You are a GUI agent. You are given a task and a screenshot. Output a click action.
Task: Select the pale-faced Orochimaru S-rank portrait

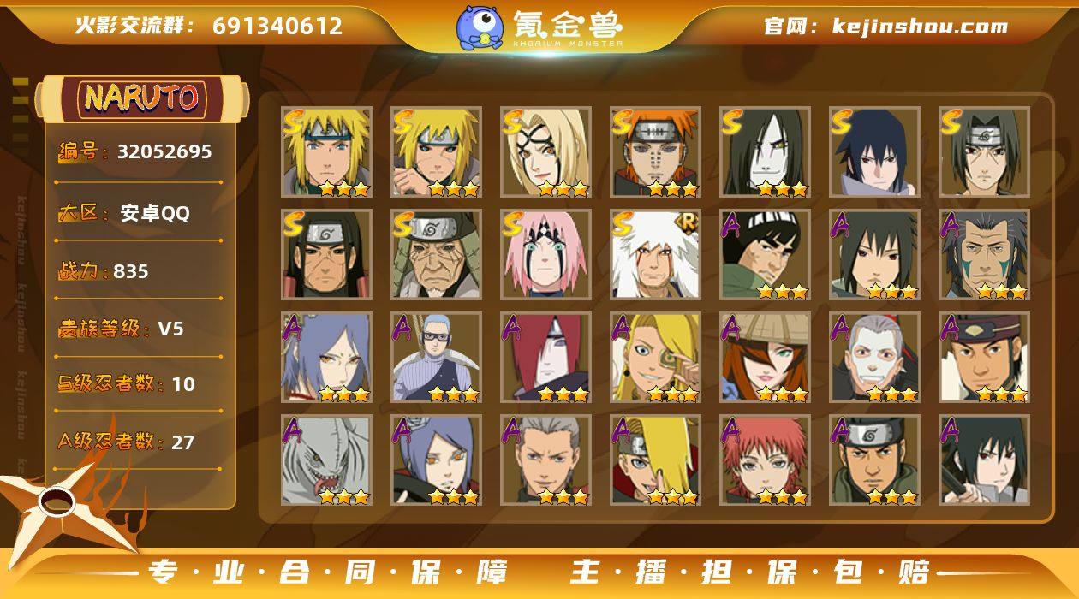pyautogui.click(x=765, y=151)
